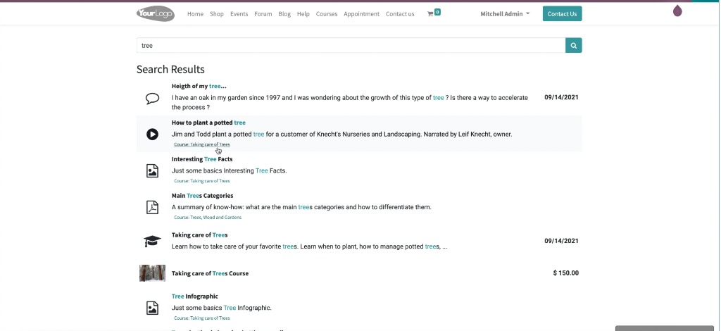
Task: Click the Taking care of Trees Course thumbnail
Action: pyautogui.click(x=152, y=273)
